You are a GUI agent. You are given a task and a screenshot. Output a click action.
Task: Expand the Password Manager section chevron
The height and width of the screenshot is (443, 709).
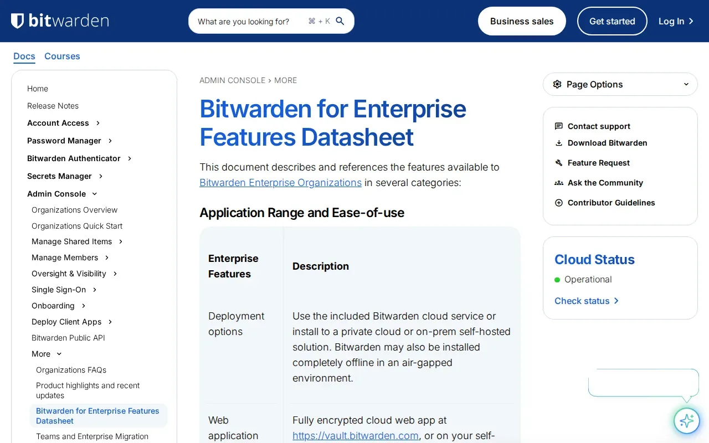coord(110,141)
